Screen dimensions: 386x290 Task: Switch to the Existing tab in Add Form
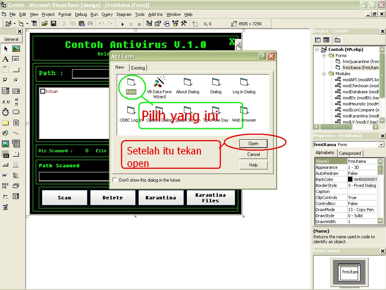tap(138, 68)
